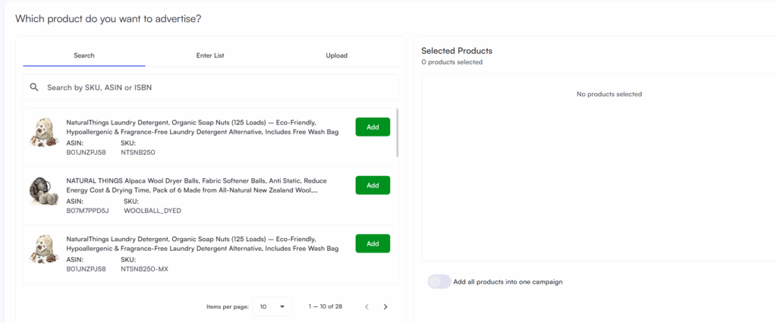
Task: Open the Upload tab
Action: (336, 55)
